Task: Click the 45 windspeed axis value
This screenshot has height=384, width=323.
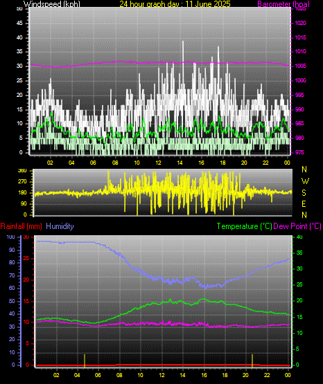Action: click(x=19, y=23)
